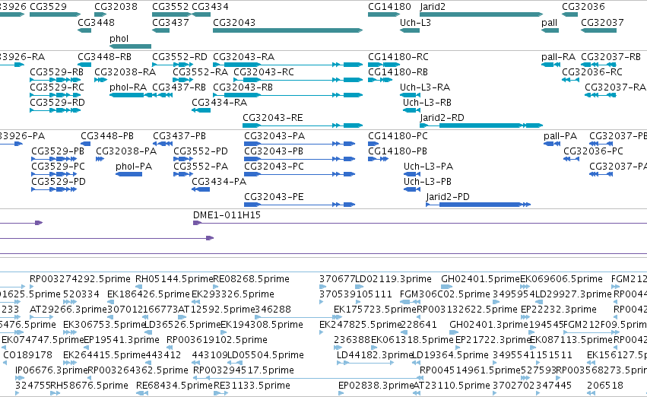This screenshot has height=397, width=647.
Task: Click the Jarid2-RD transcript label
Action: [x=442, y=118]
